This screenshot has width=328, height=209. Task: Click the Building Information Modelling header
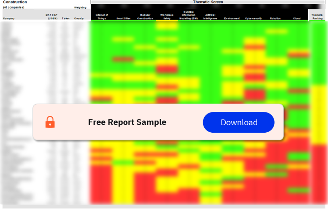188,15
